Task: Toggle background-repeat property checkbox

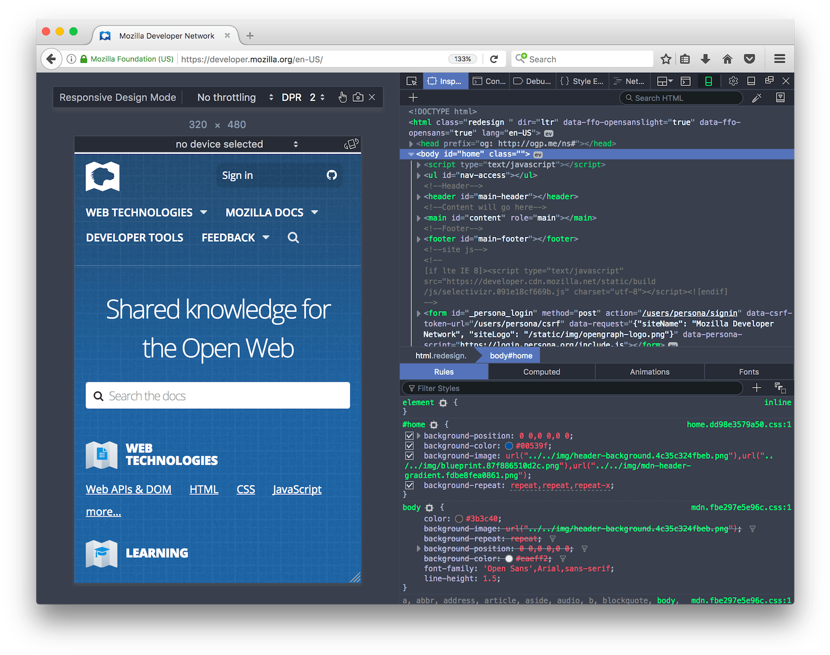Action: 409,486
